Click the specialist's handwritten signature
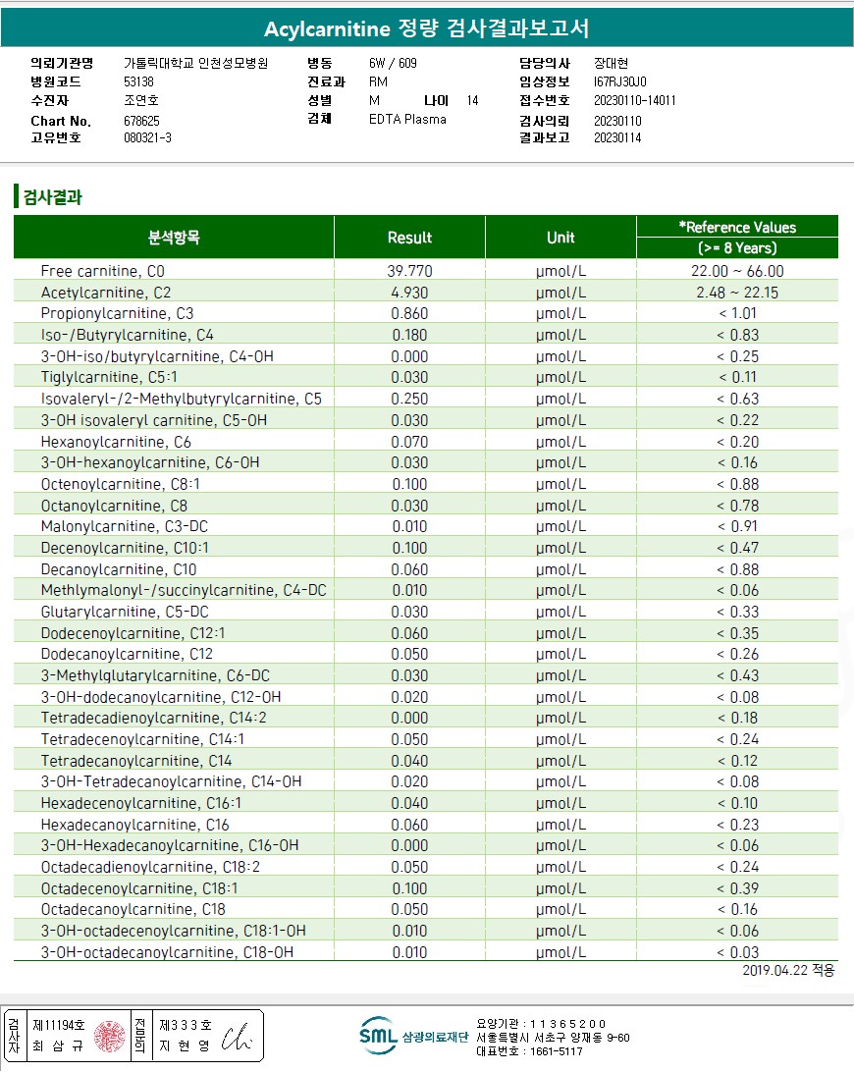 (x=237, y=1037)
